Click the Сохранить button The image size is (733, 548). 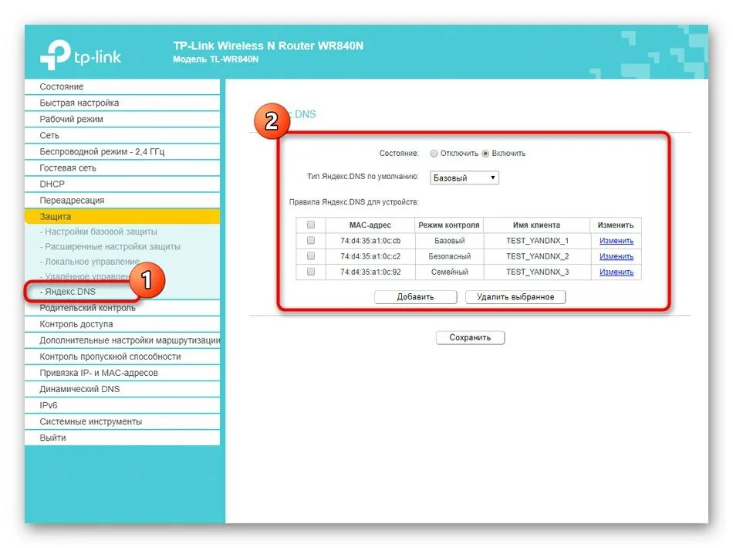pyautogui.click(x=470, y=337)
